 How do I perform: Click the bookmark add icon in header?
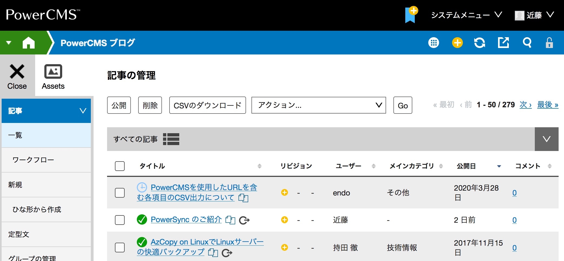(x=411, y=15)
